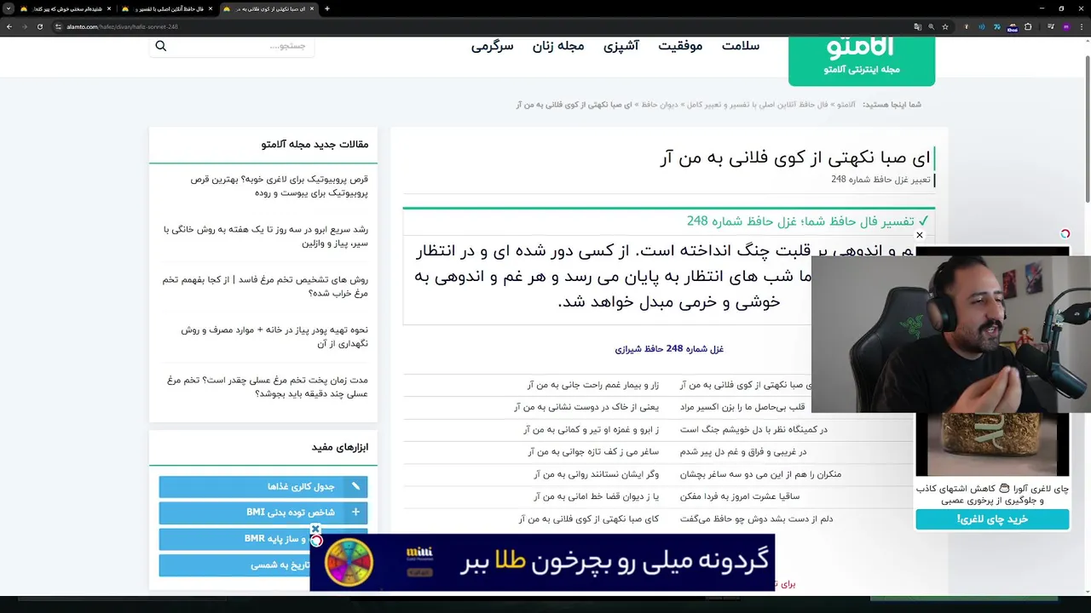Image resolution: width=1091 pixels, height=613 pixels.
Task: Open article رشد سریع ابرو در سه روز
Action: (266, 236)
